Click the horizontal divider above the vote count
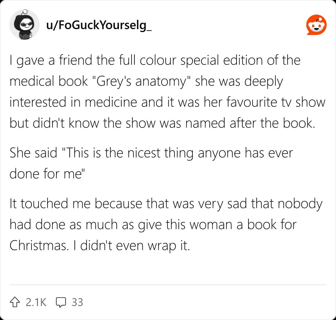336x320 pixels. coord(168,285)
